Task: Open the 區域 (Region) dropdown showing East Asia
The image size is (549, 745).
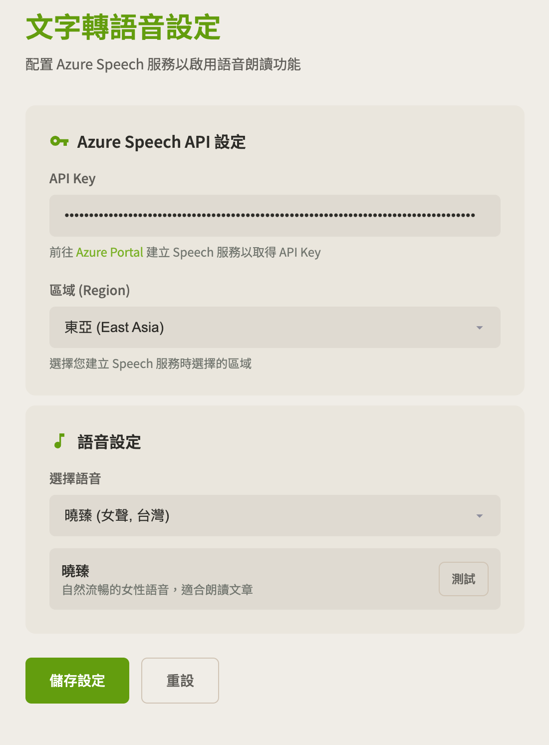Action: pos(274,328)
